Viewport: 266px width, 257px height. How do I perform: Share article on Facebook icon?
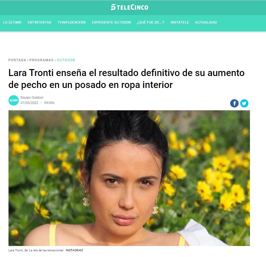(x=234, y=103)
